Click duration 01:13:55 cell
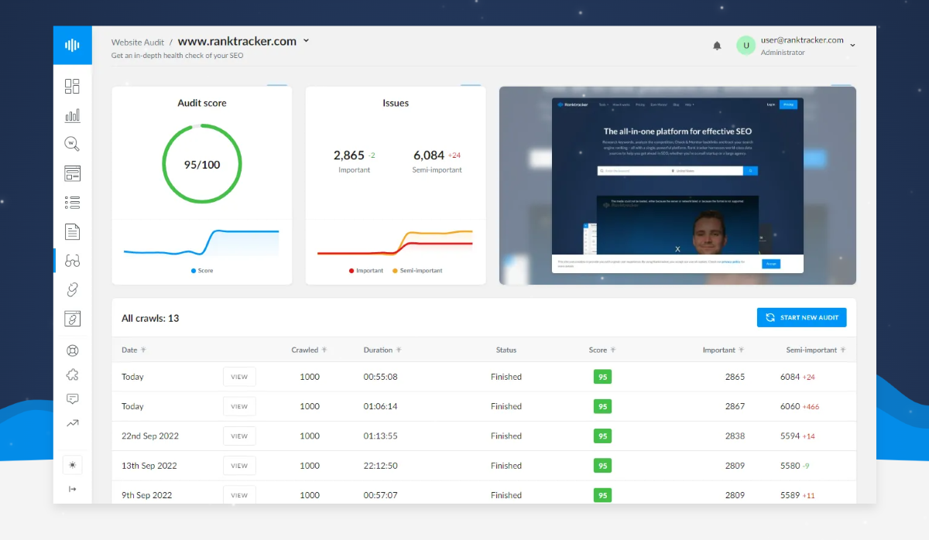This screenshot has width=929, height=540. 381,436
